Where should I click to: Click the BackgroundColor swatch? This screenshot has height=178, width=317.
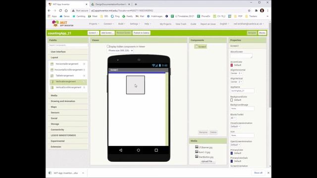[232, 100]
